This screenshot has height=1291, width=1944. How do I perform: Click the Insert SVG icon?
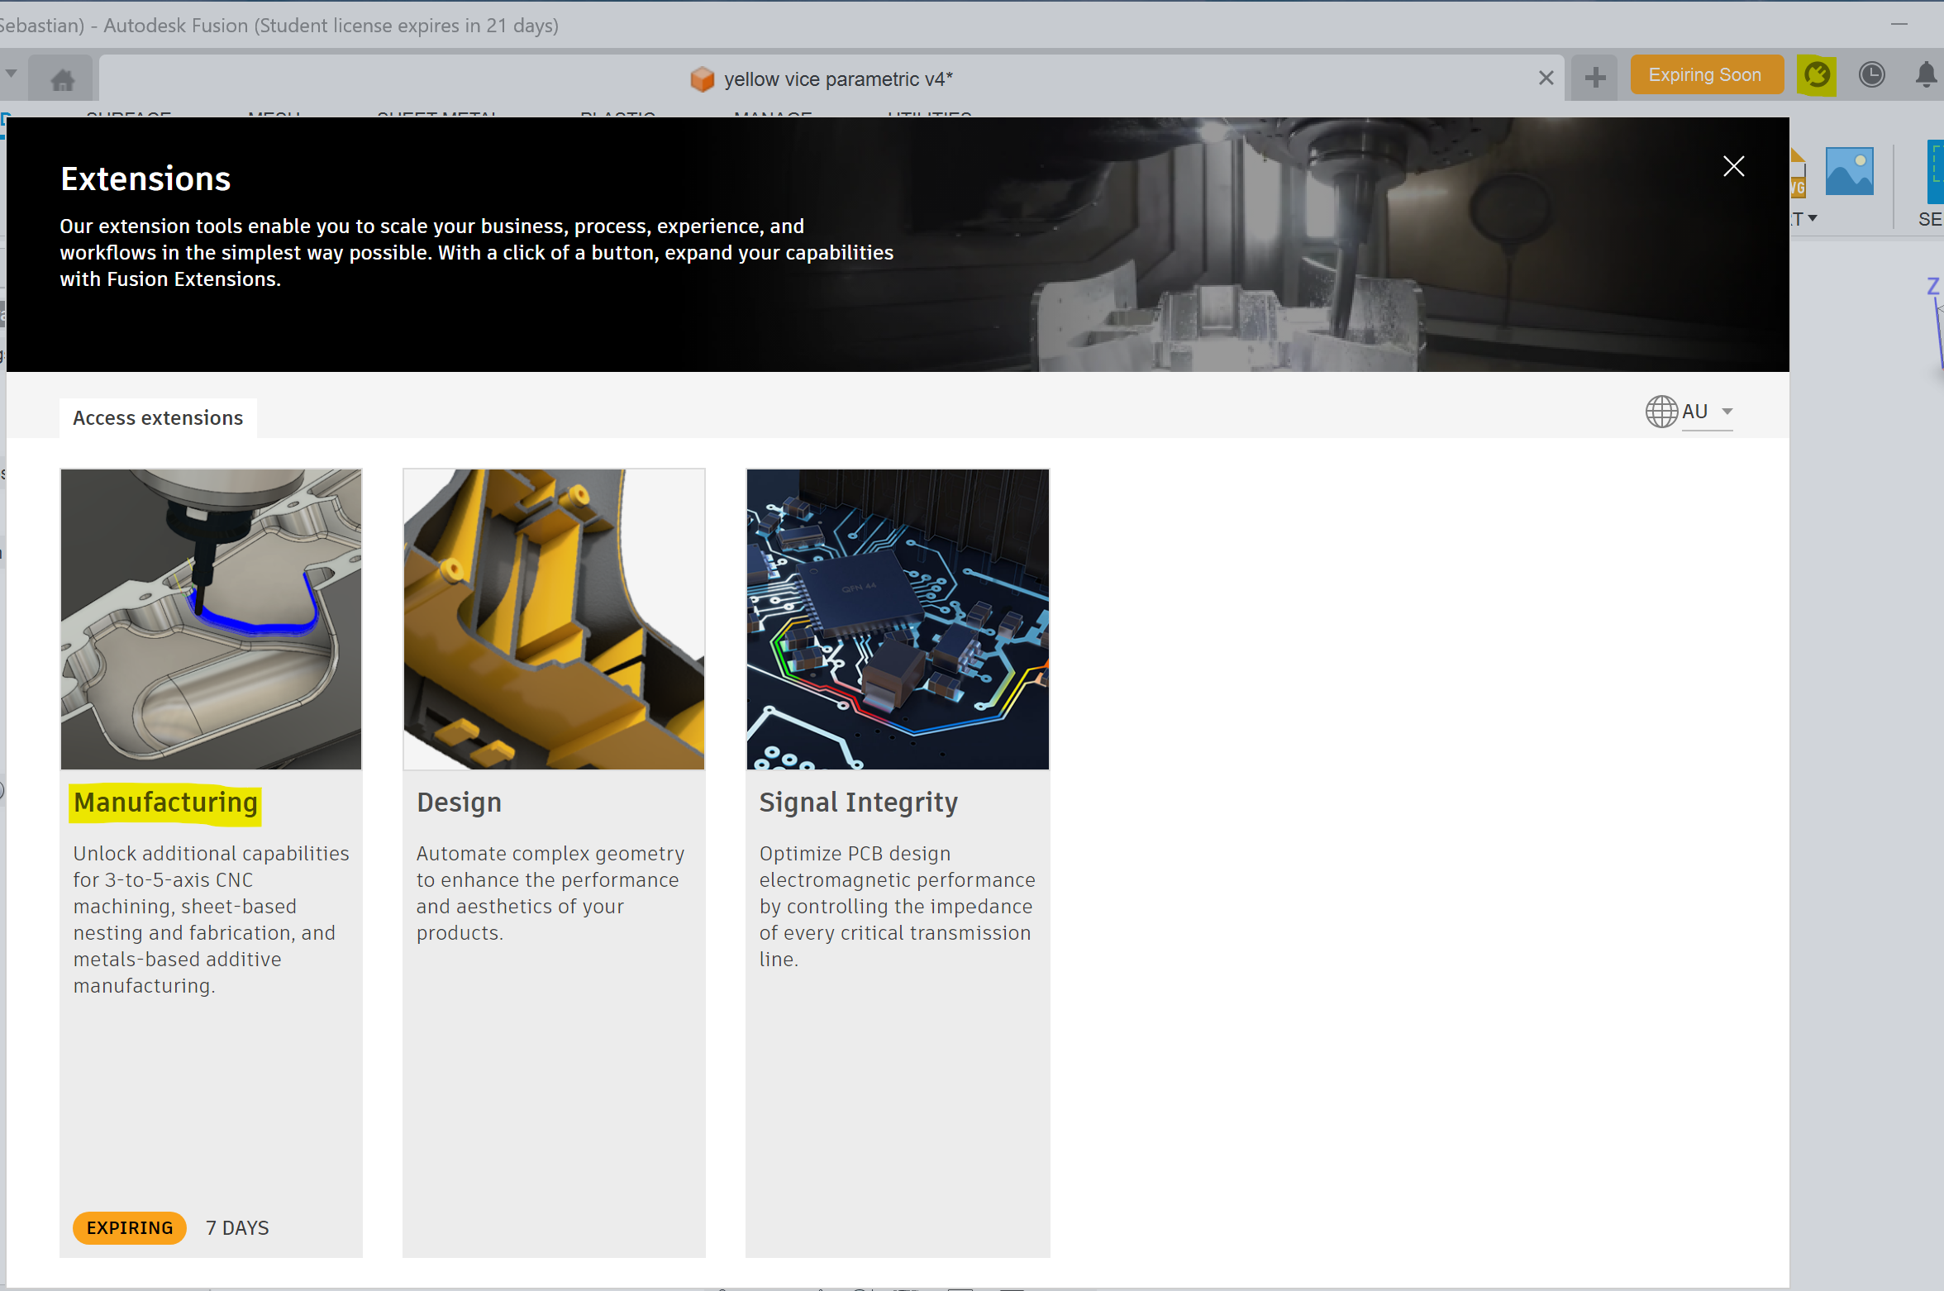(1798, 174)
